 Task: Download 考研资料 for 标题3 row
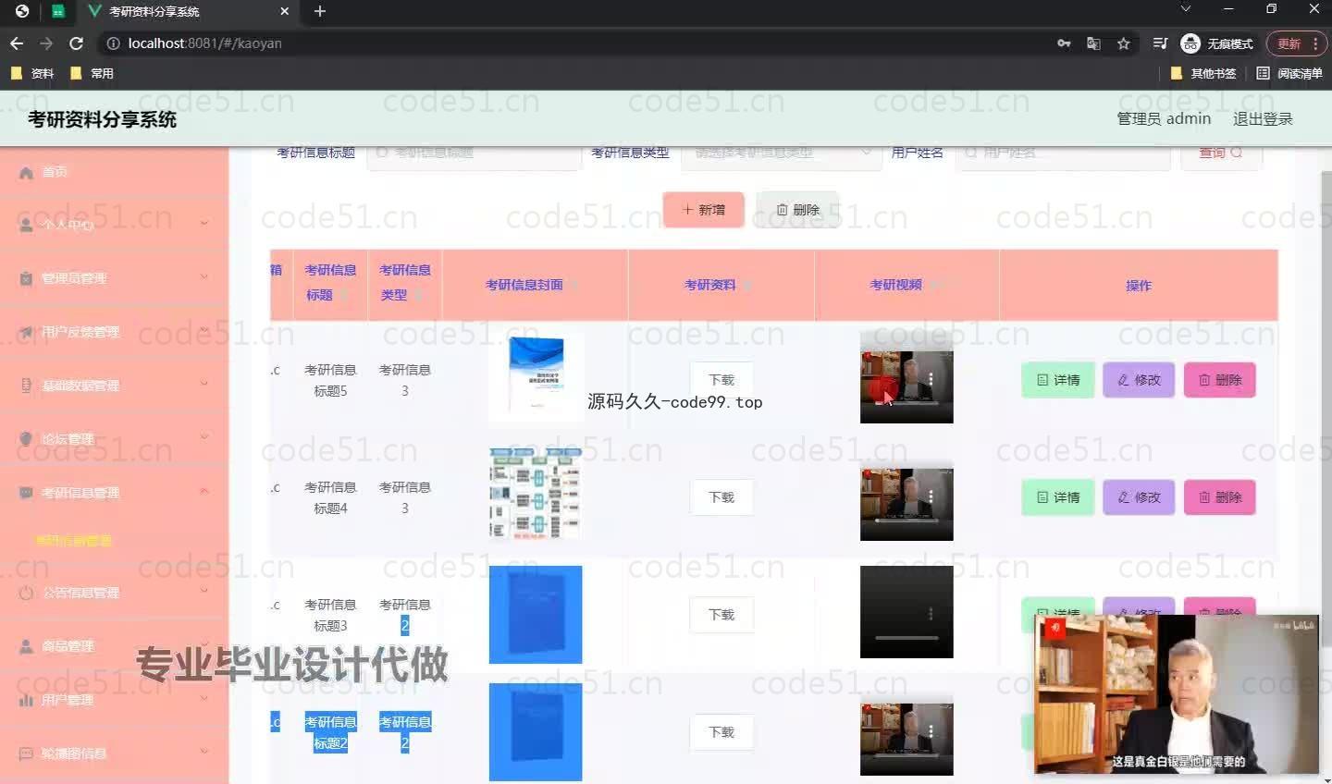[721, 615]
